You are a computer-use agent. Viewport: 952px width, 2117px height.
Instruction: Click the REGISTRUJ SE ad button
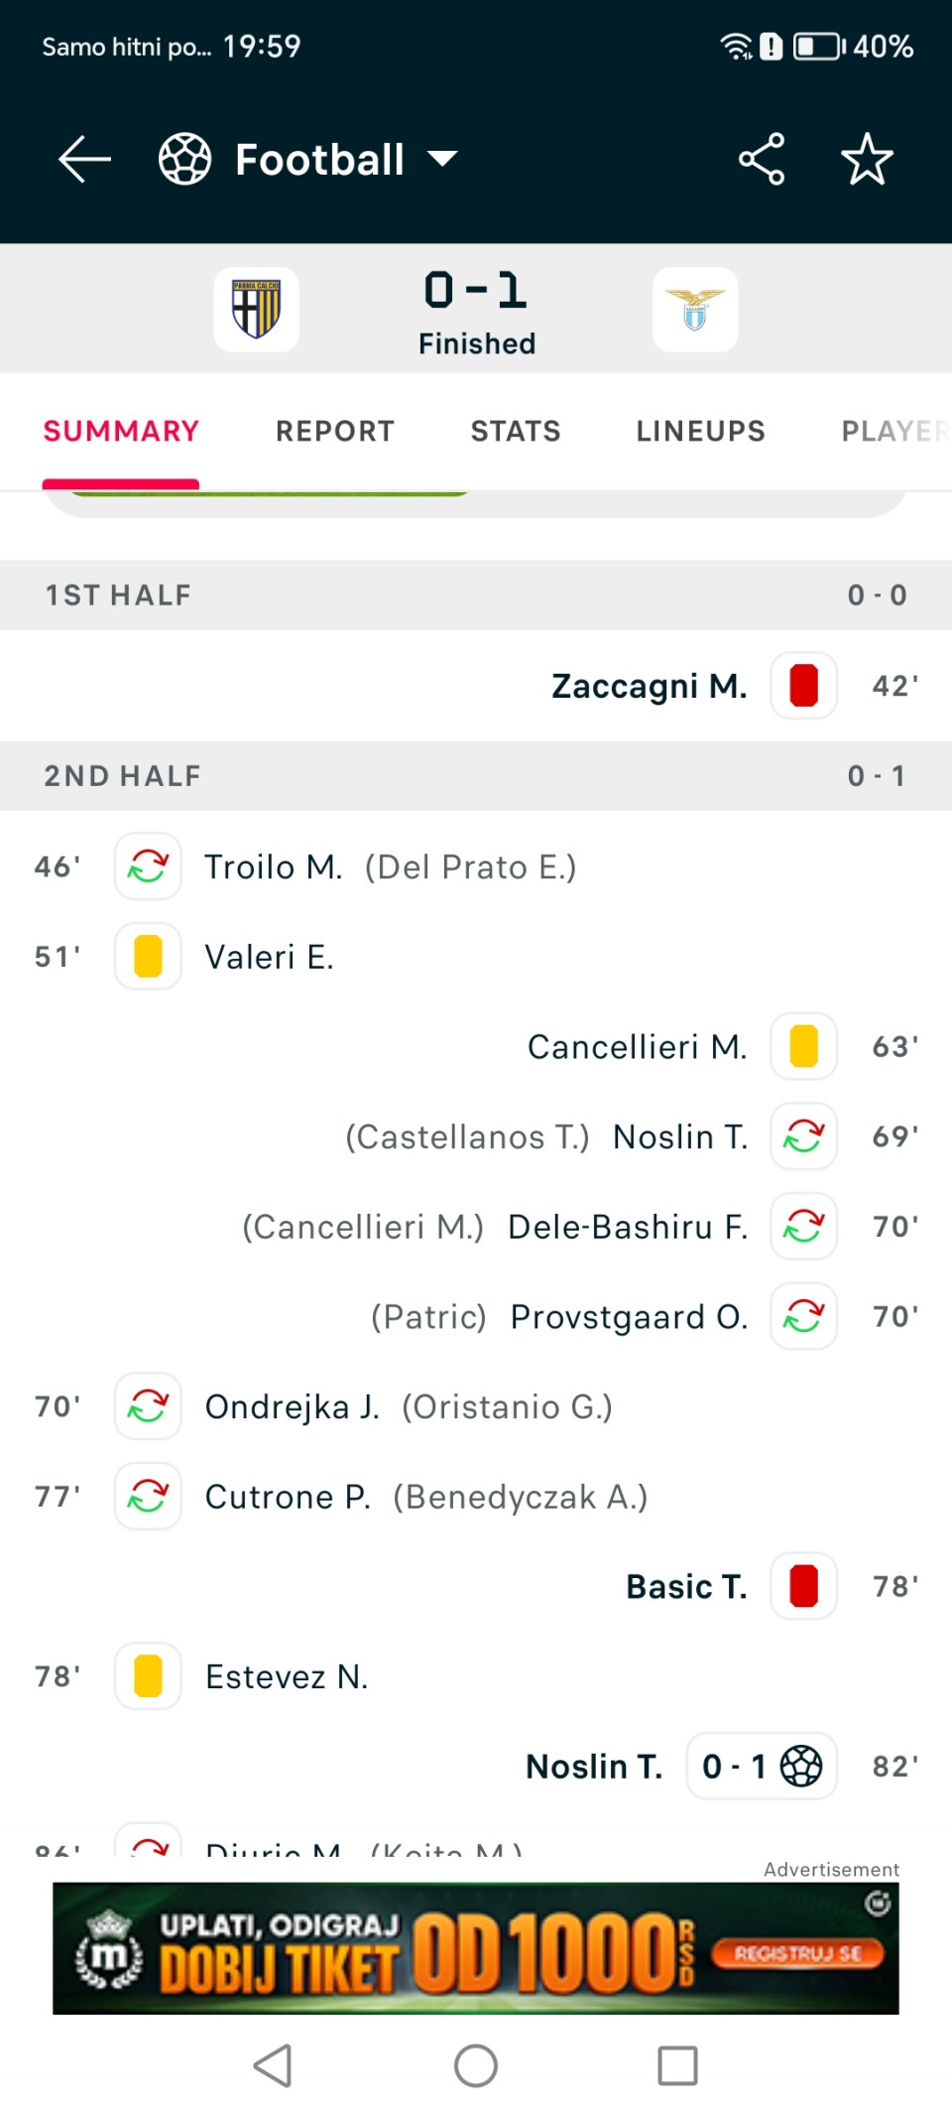point(797,1953)
